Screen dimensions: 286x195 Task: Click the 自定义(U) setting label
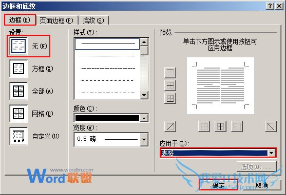[x=46, y=136]
